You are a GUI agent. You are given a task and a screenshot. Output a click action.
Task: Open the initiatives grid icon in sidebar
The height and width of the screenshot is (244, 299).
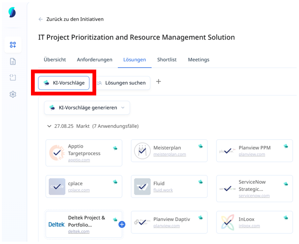pyautogui.click(x=13, y=45)
